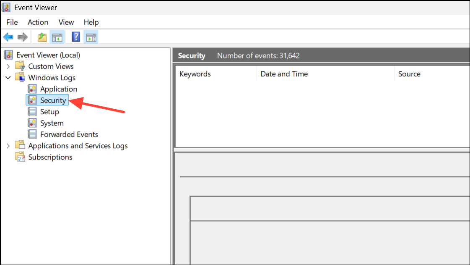Collapse the Windows Logs node

[8, 78]
